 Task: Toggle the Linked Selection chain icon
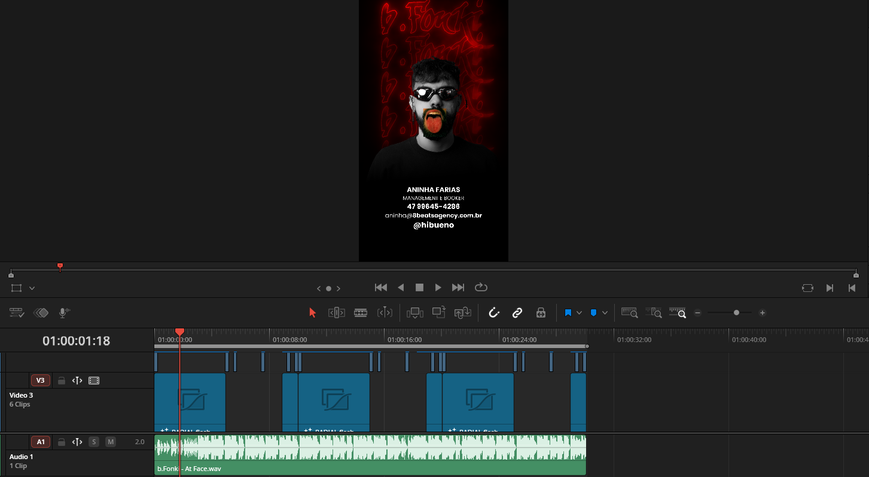coord(517,313)
